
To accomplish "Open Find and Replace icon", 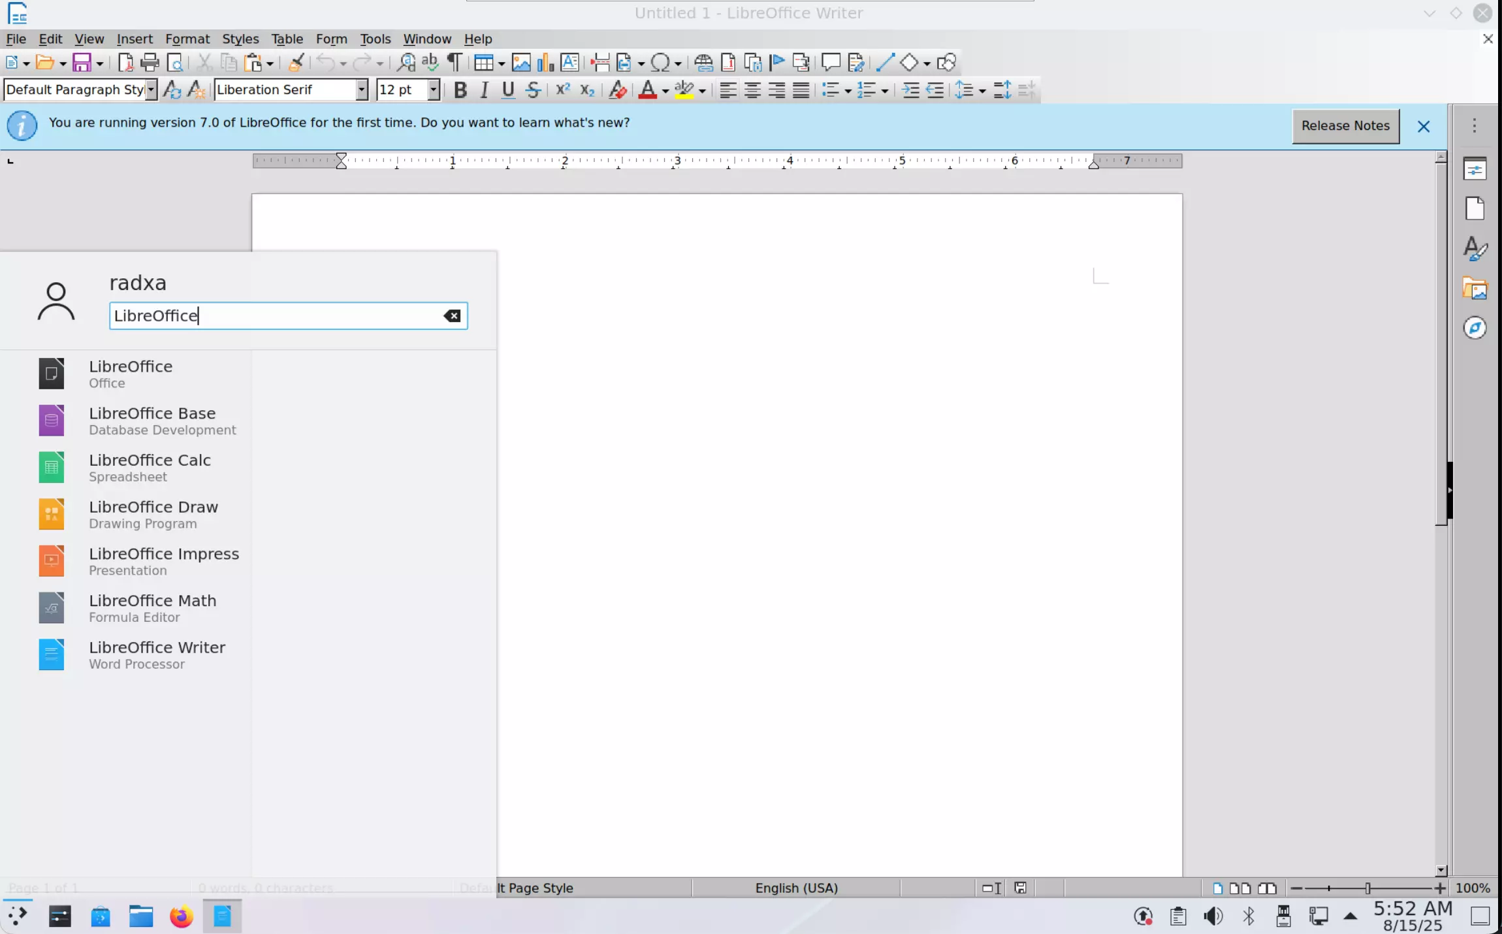I will [406, 63].
